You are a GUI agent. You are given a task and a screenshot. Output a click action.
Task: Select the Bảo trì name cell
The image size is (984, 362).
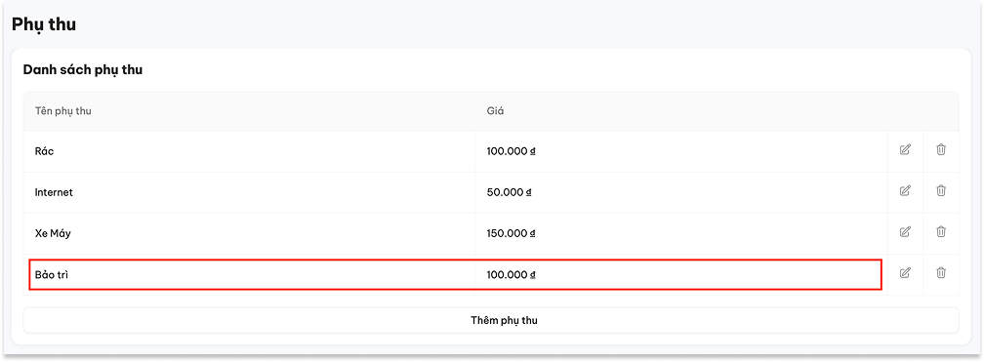(249, 275)
